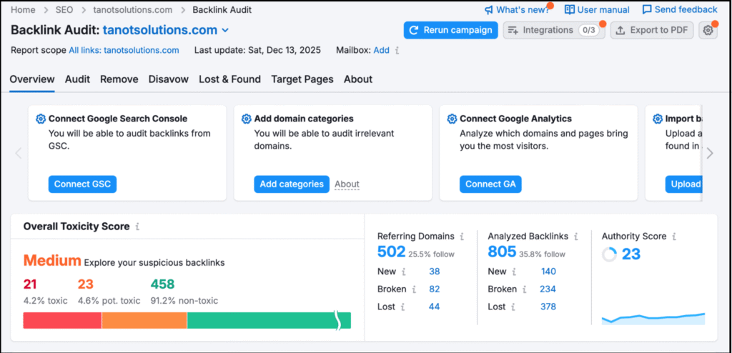This screenshot has width=732, height=353.
Task: Click Broken referring domains value 82
Action: pyautogui.click(x=435, y=289)
